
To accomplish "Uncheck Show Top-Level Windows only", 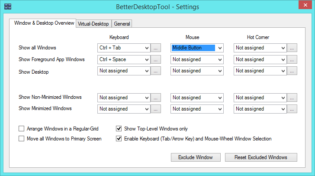I will pyautogui.click(x=119, y=128).
